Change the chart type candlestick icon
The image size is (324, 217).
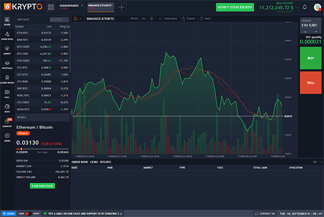[152, 19]
